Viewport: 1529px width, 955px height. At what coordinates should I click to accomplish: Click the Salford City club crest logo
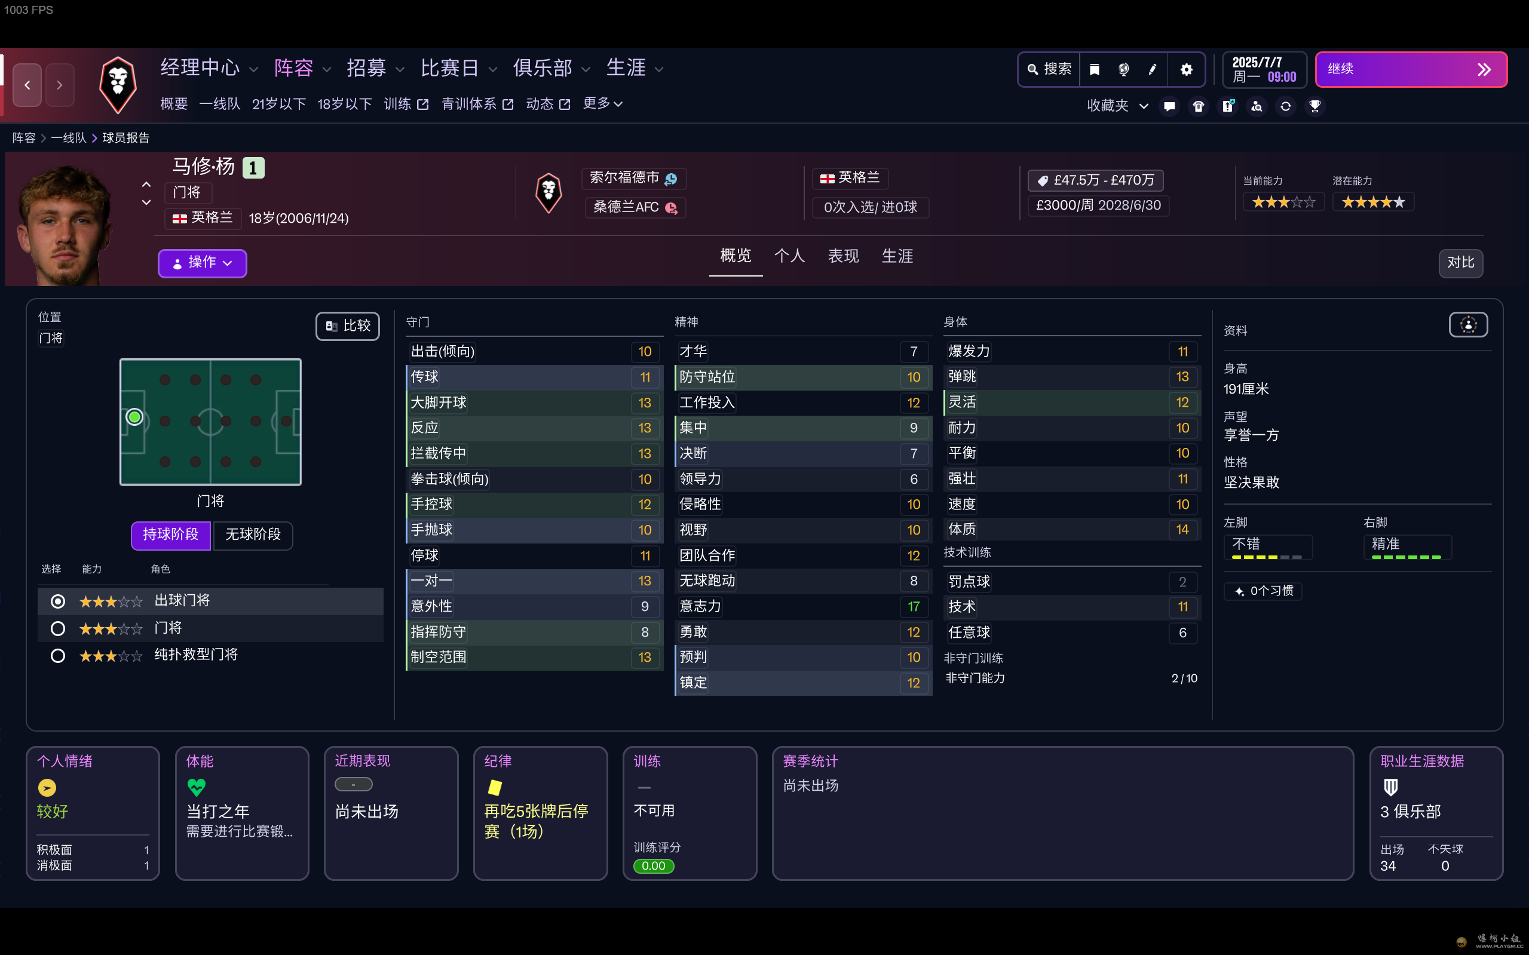(118, 85)
